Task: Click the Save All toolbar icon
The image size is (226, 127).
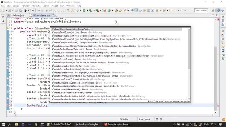Action: click(x=20, y=10)
